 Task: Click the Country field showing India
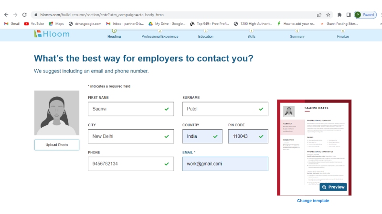(202, 136)
